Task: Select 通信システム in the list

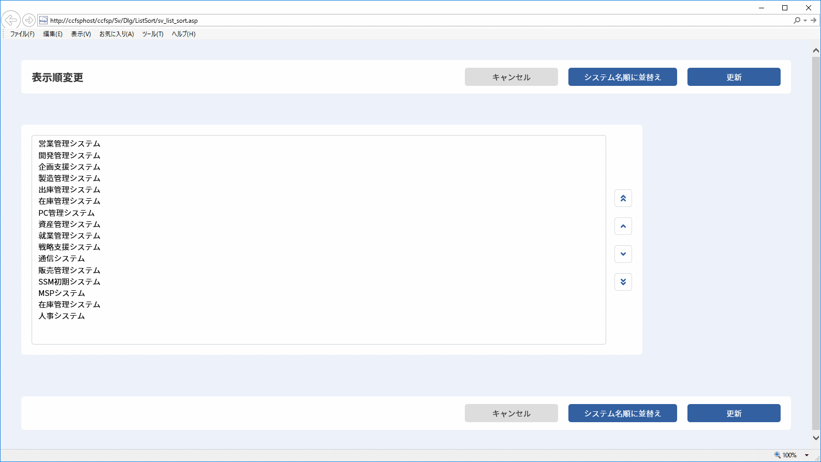Action: pos(62,259)
